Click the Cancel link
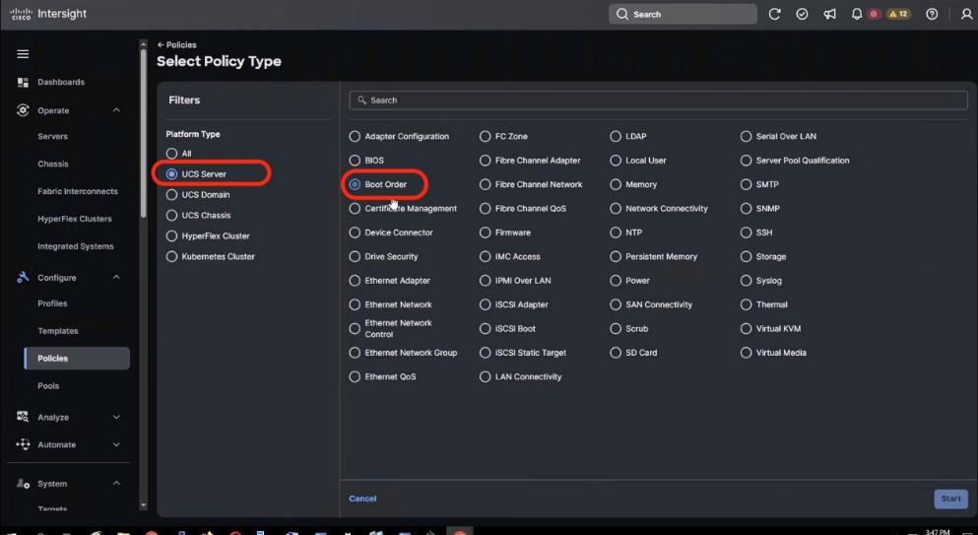 point(362,499)
